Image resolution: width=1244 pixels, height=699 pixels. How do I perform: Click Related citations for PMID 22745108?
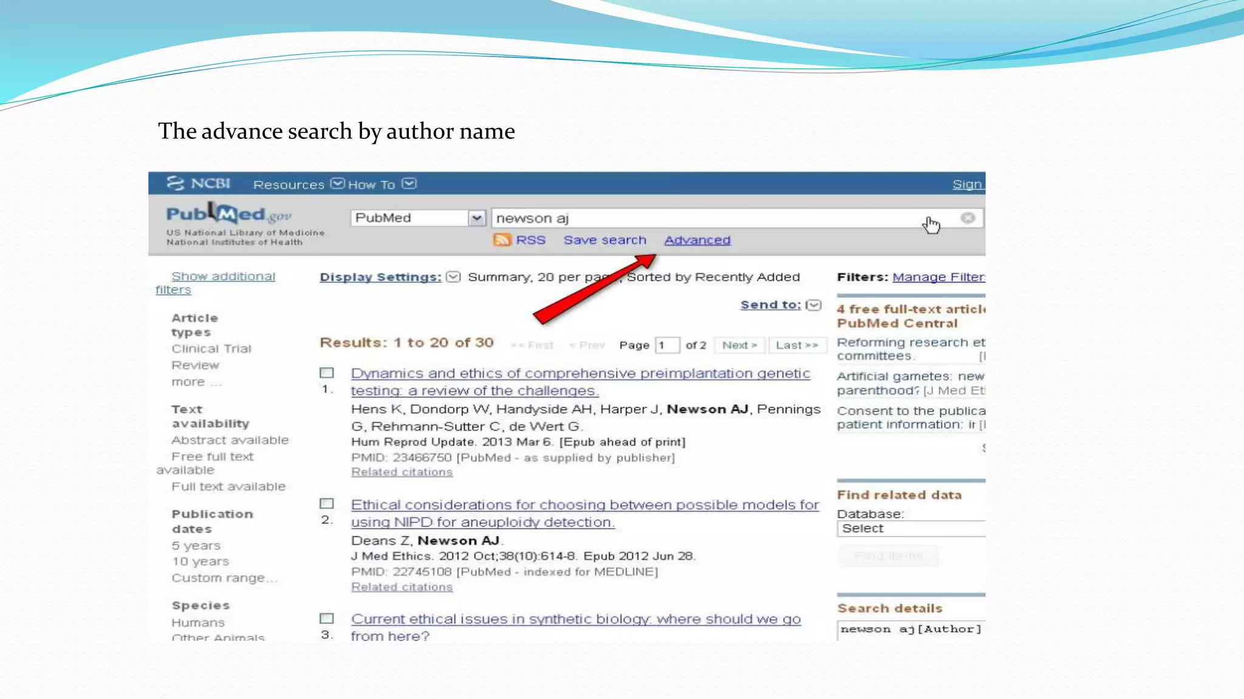pyautogui.click(x=402, y=587)
